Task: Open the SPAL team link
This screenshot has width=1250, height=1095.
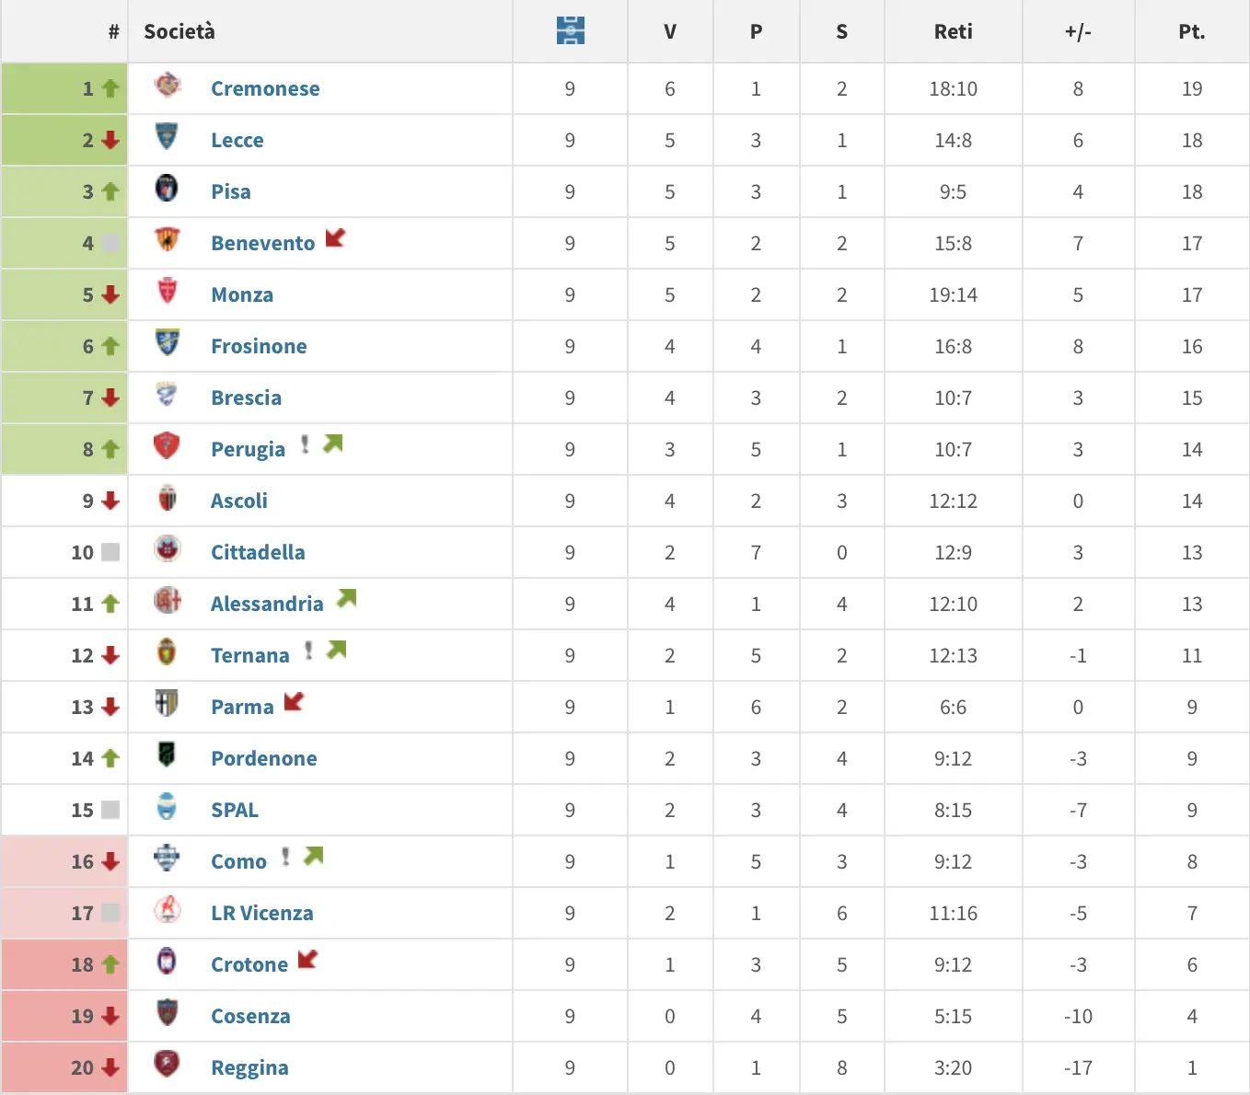Action: coord(235,810)
